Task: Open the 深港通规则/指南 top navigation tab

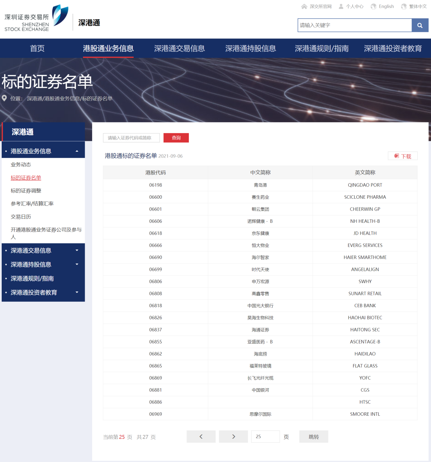Action: pyautogui.click(x=321, y=48)
